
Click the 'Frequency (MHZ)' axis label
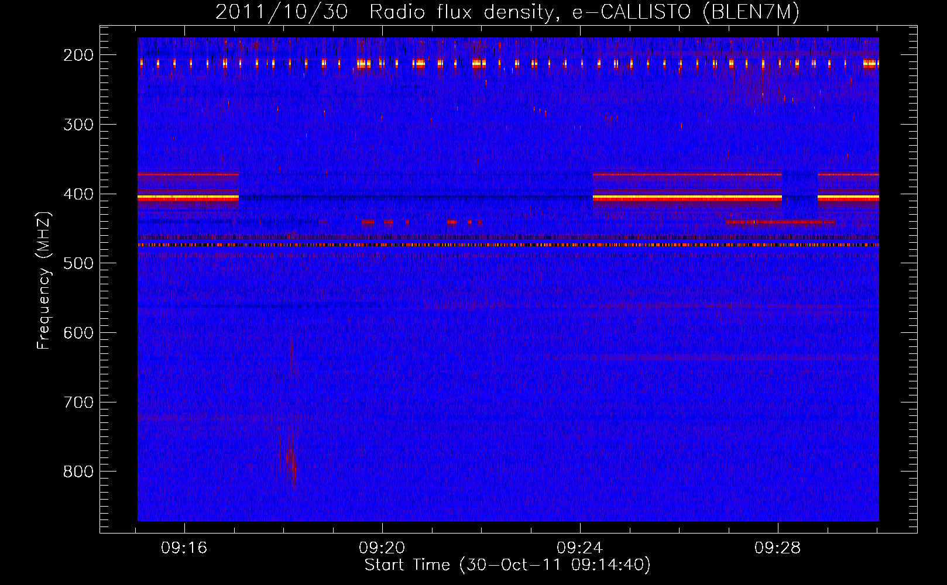click(44, 280)
